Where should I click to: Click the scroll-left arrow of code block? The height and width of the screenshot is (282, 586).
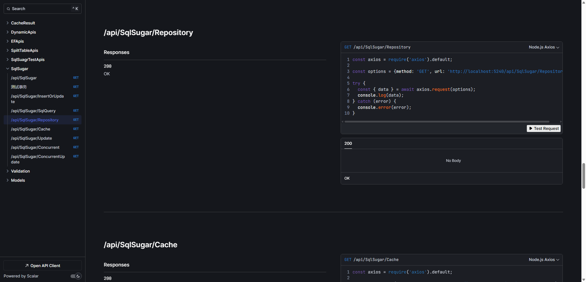(342, 121)
